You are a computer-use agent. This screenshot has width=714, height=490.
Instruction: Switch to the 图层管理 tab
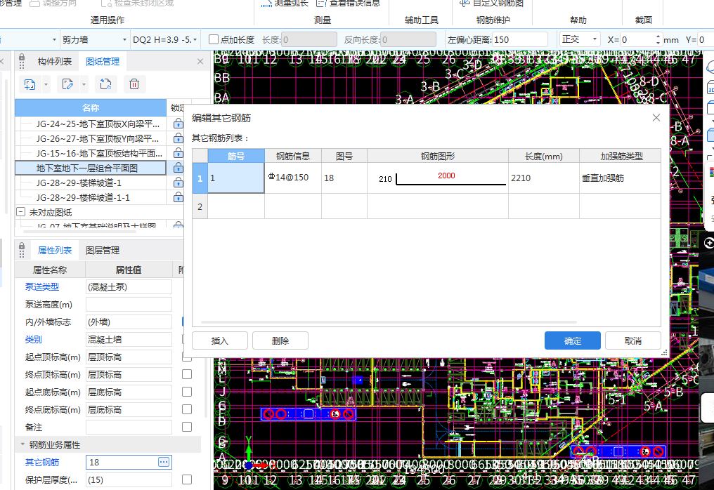pos(103,250)
